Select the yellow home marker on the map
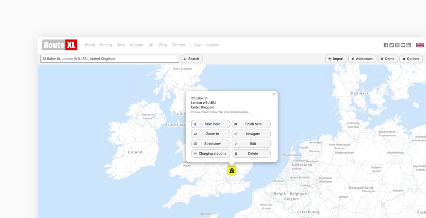 tap(232, 171)
